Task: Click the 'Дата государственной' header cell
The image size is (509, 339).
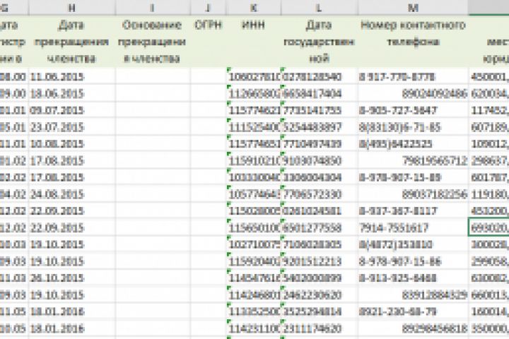Action: point(320,42)
